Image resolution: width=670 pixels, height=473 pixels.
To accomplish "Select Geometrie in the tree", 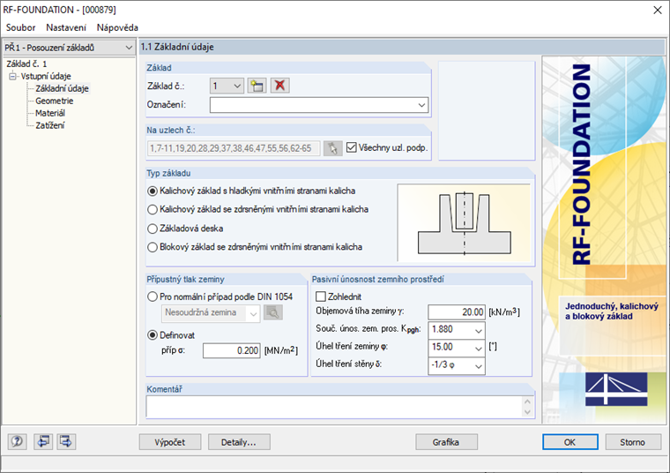I will [55, 101].
